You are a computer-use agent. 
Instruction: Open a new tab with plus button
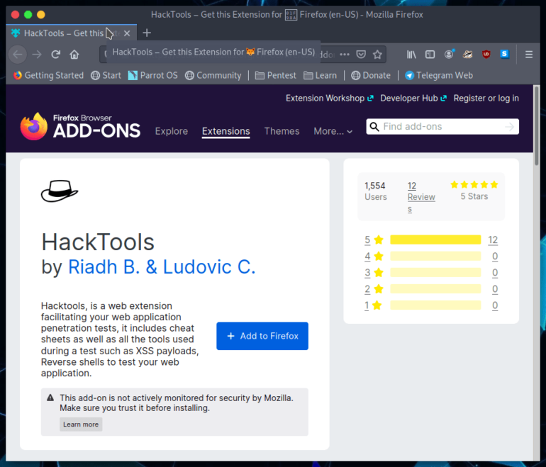click(147, 33)
